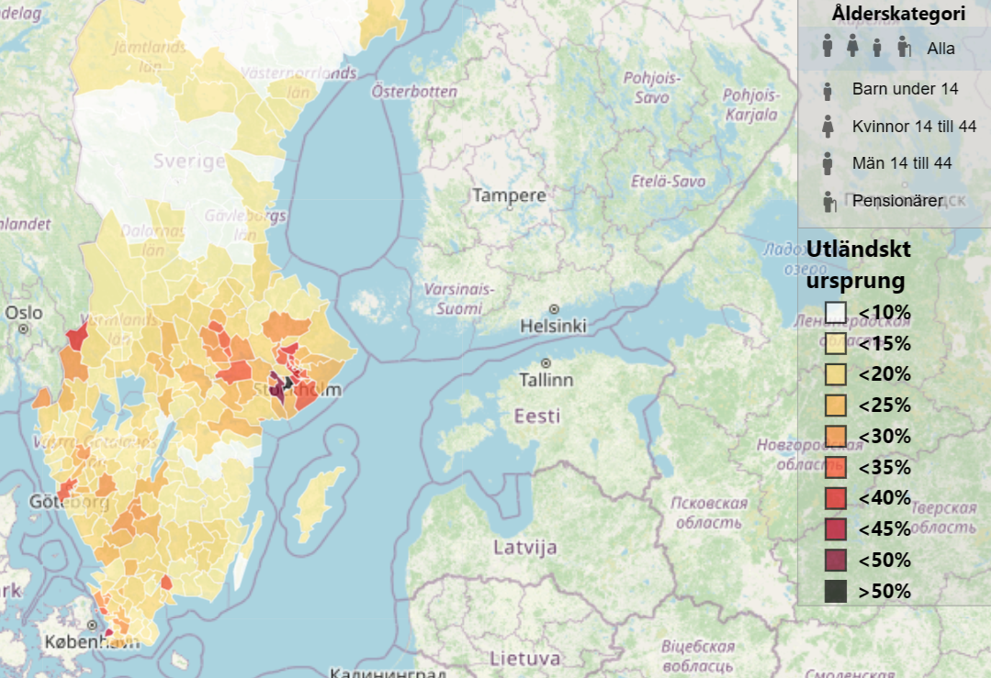Screen dimensions: 991x678
Task: Select the <25% legend color box
Action: click(x=835, y=406)
